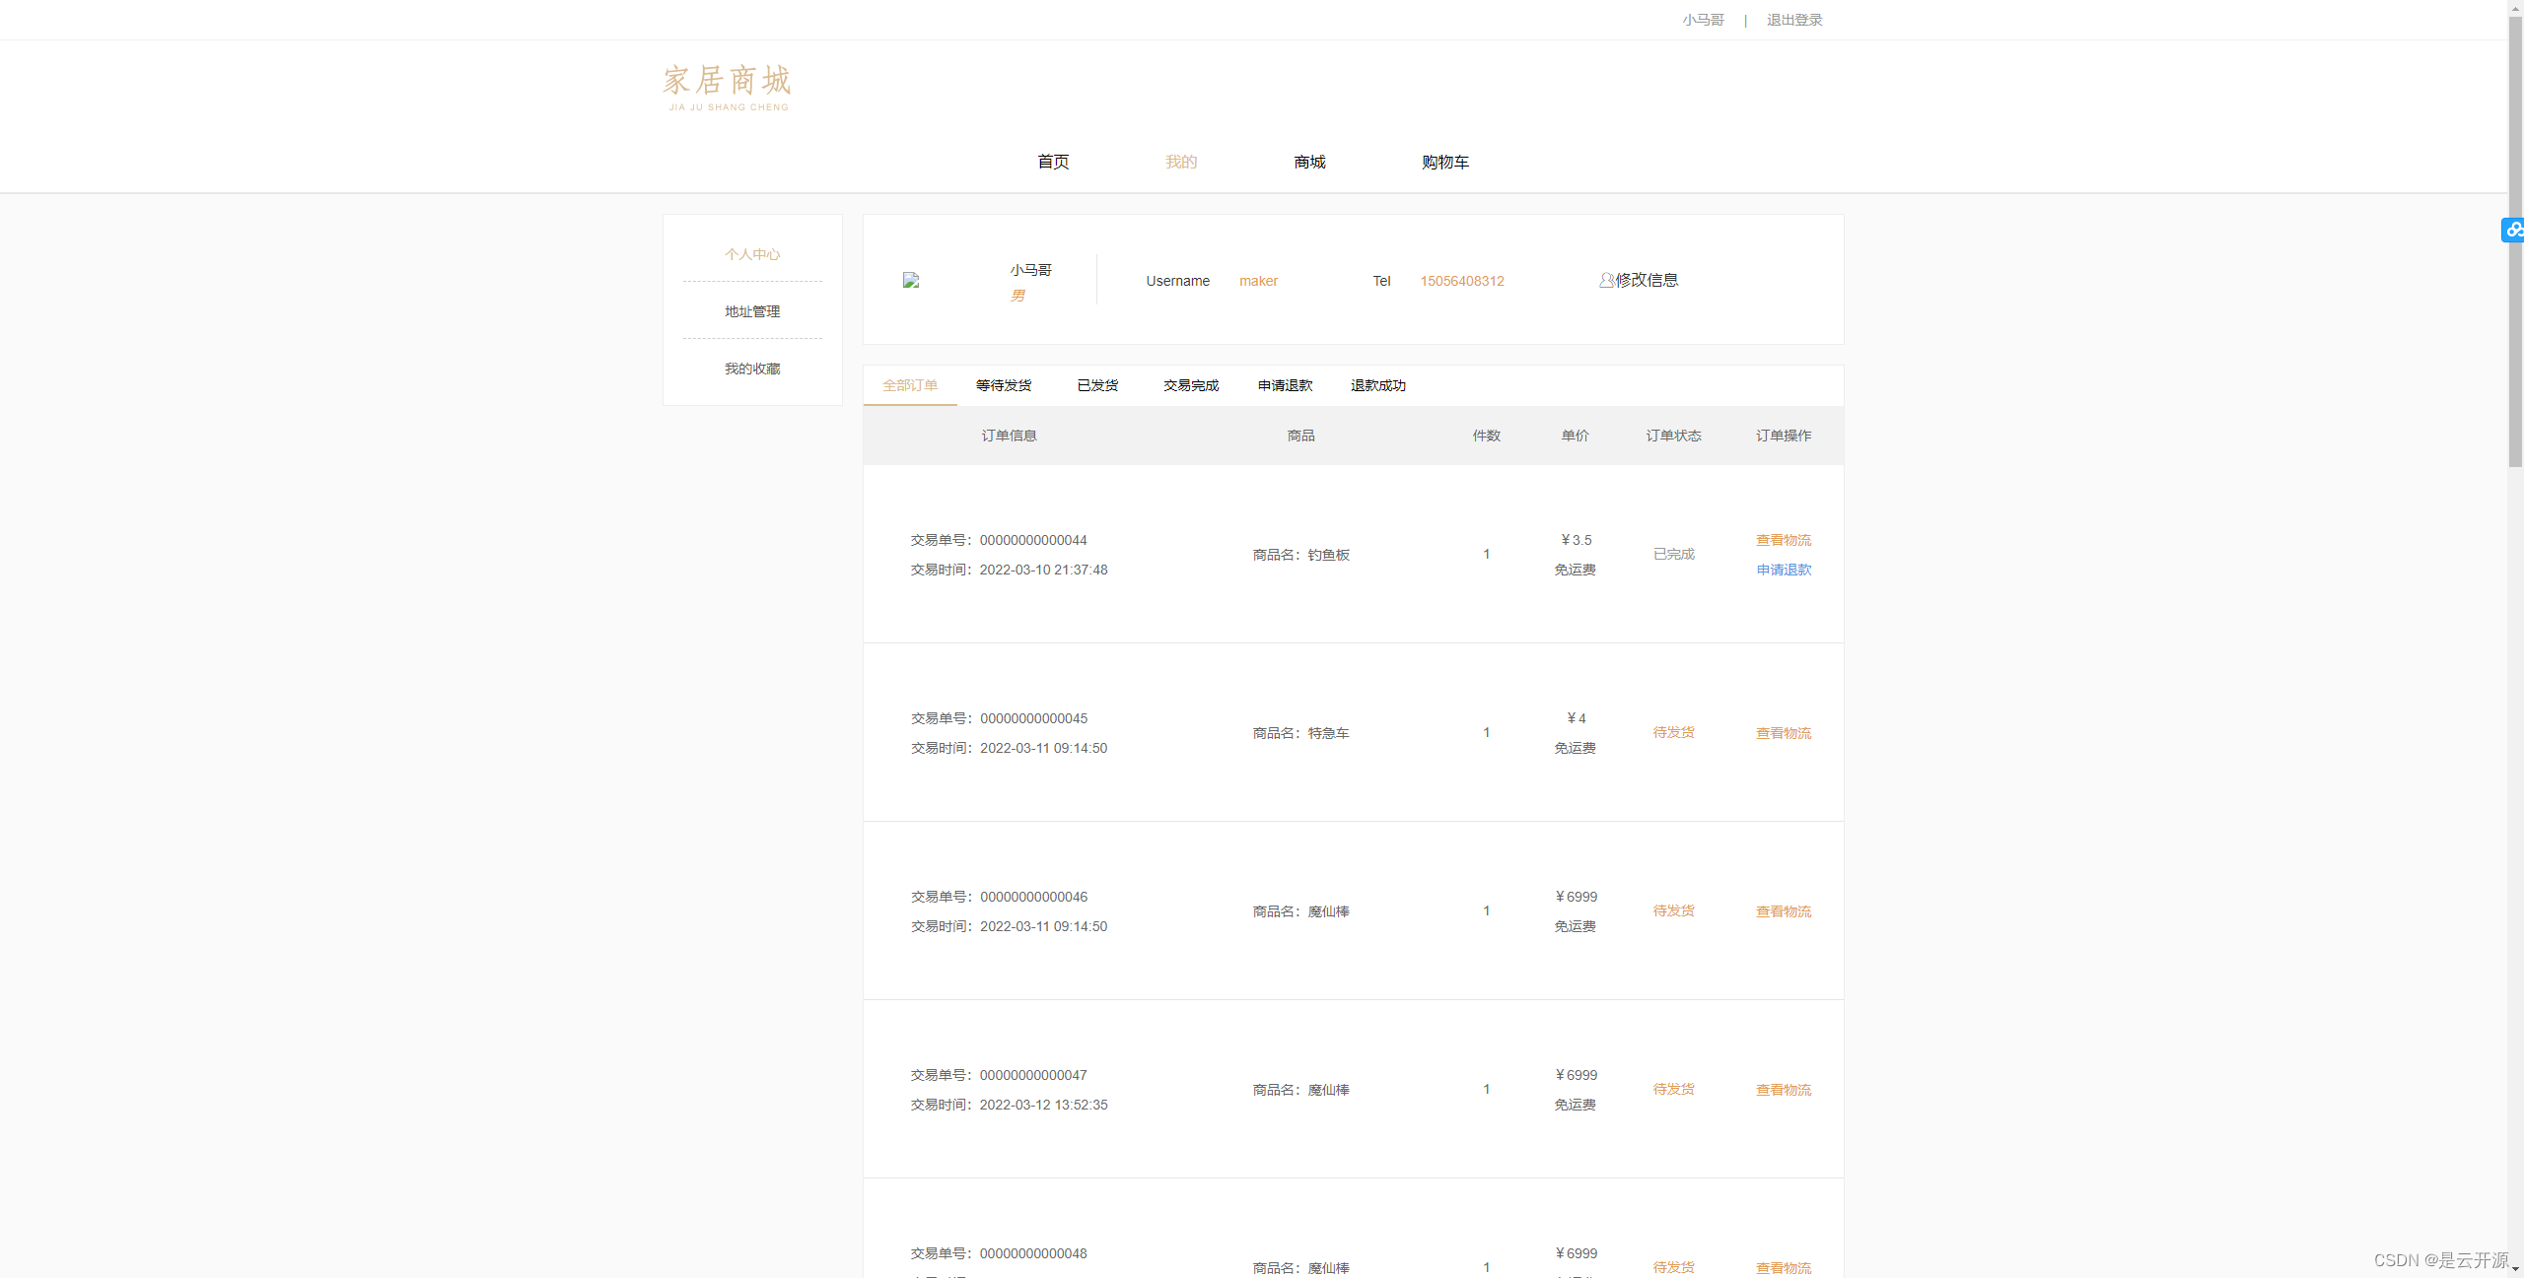Go to 首页 in main navigation
2524x1278 pixels.
click(1053, 162)
